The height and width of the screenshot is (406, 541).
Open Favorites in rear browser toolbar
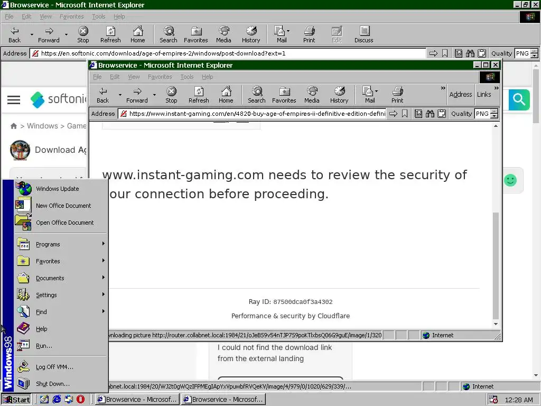tap(195, 34)
